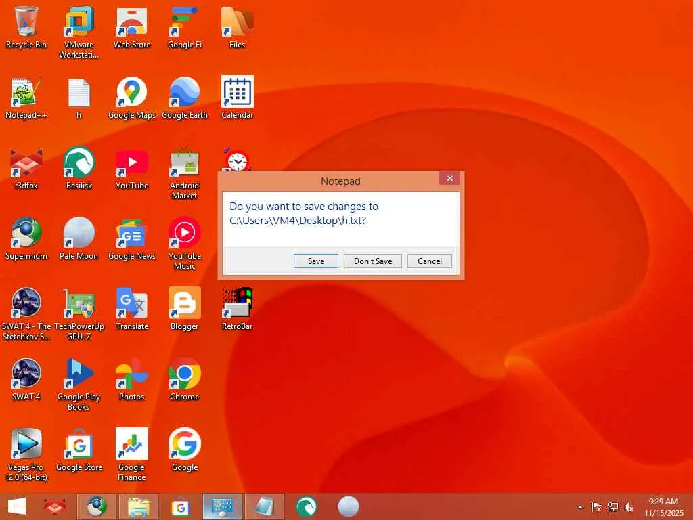Click the muted volume tray icon
The height and width of the screenshot is (520, 693).
pos(629,507)
